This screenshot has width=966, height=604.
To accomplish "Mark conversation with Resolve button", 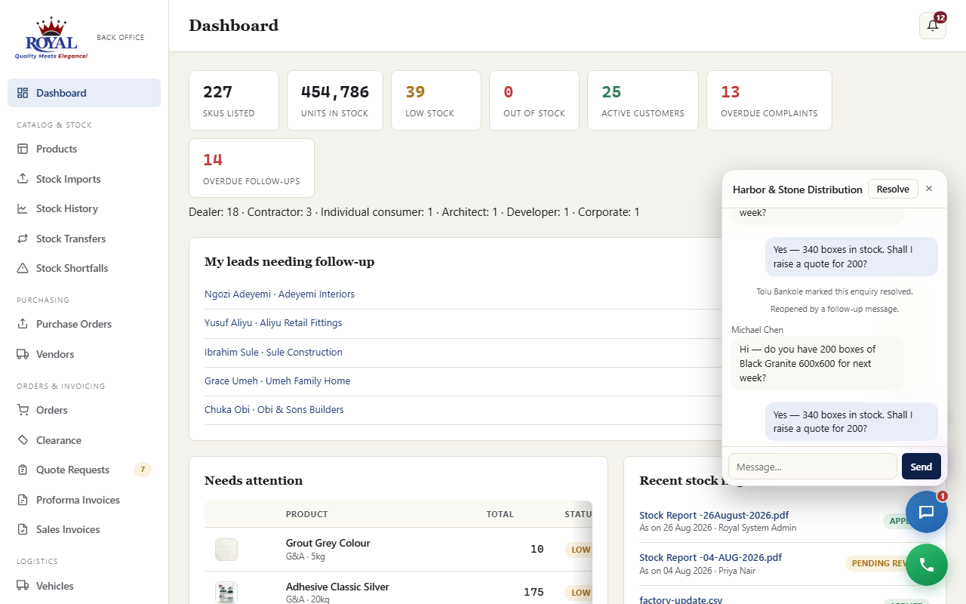I will (x=893, y=189).
